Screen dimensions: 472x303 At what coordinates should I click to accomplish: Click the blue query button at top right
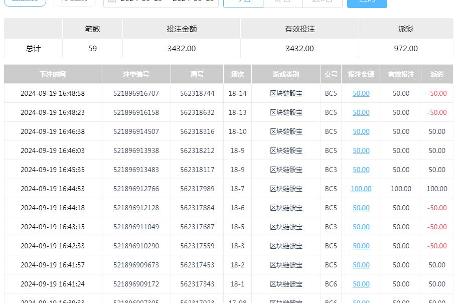tap(367, 3)
